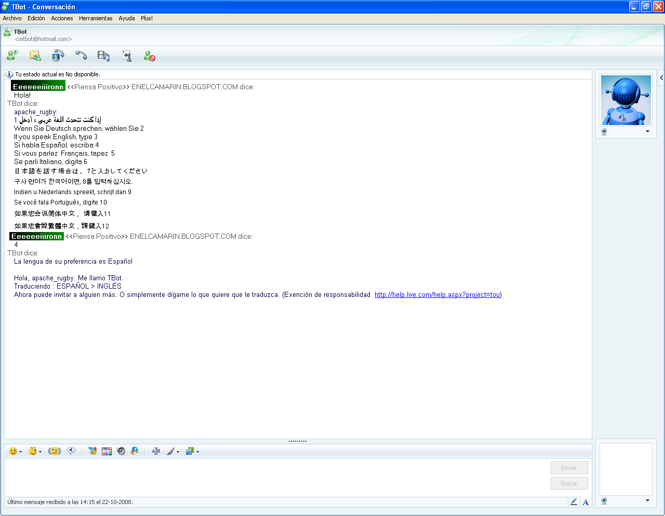Click your empty display picture box
Image resolution: width=665 pixels, height=516 pixels.
coord(626,469)
